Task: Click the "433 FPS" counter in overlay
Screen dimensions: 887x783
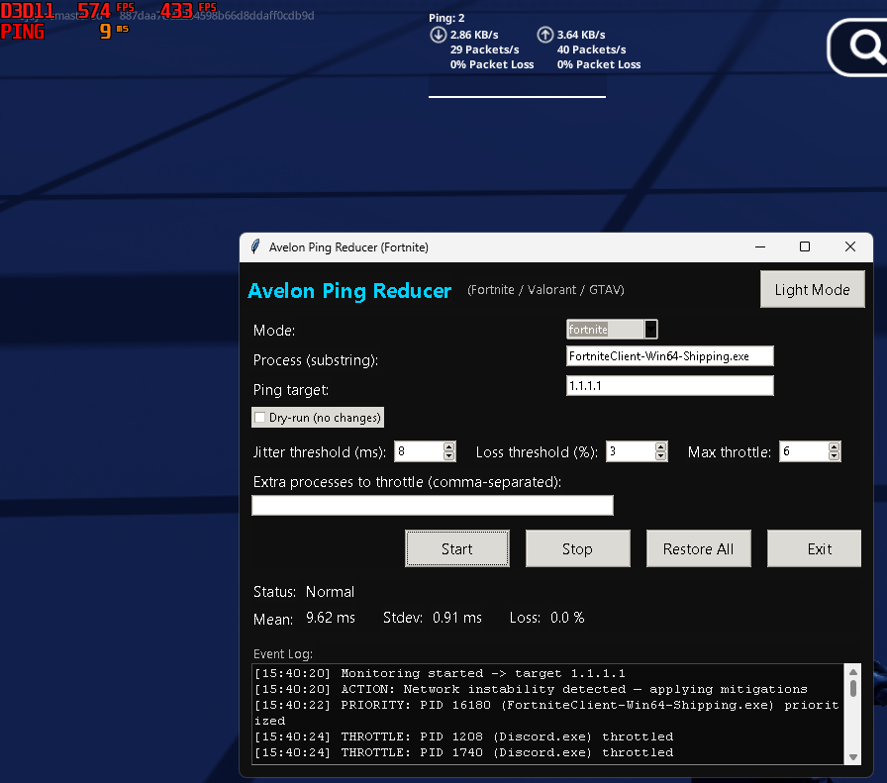Action: point(188,10)
